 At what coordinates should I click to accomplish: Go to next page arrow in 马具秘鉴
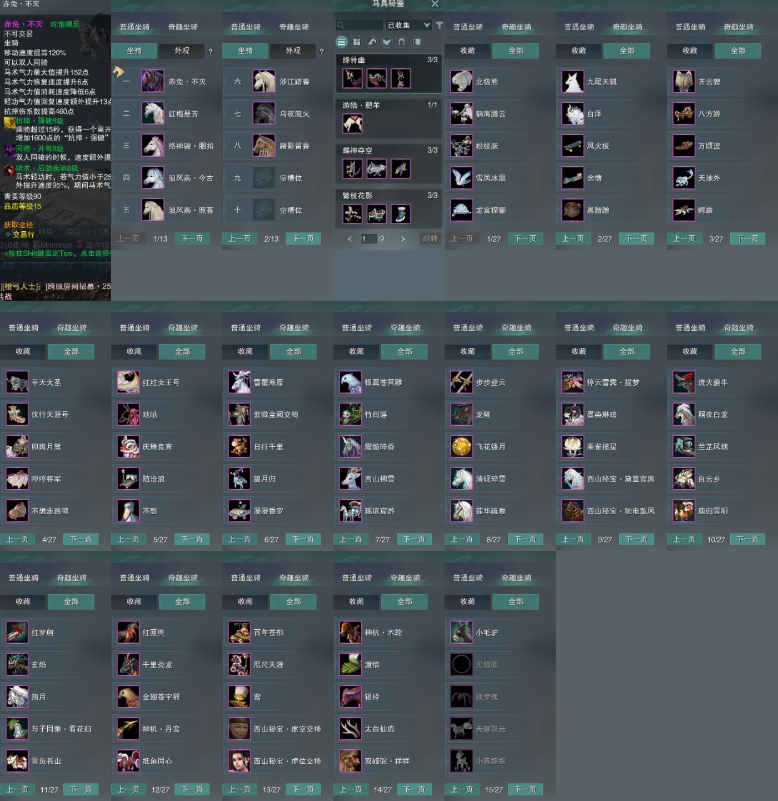click(403, 239)
